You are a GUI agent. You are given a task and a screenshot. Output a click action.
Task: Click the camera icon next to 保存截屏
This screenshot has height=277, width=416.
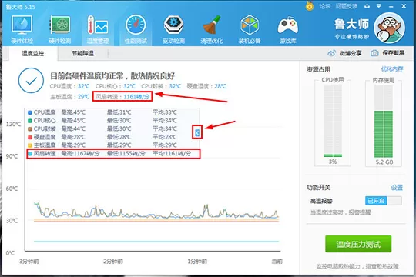pyautogui.click(x=374, y=53)
